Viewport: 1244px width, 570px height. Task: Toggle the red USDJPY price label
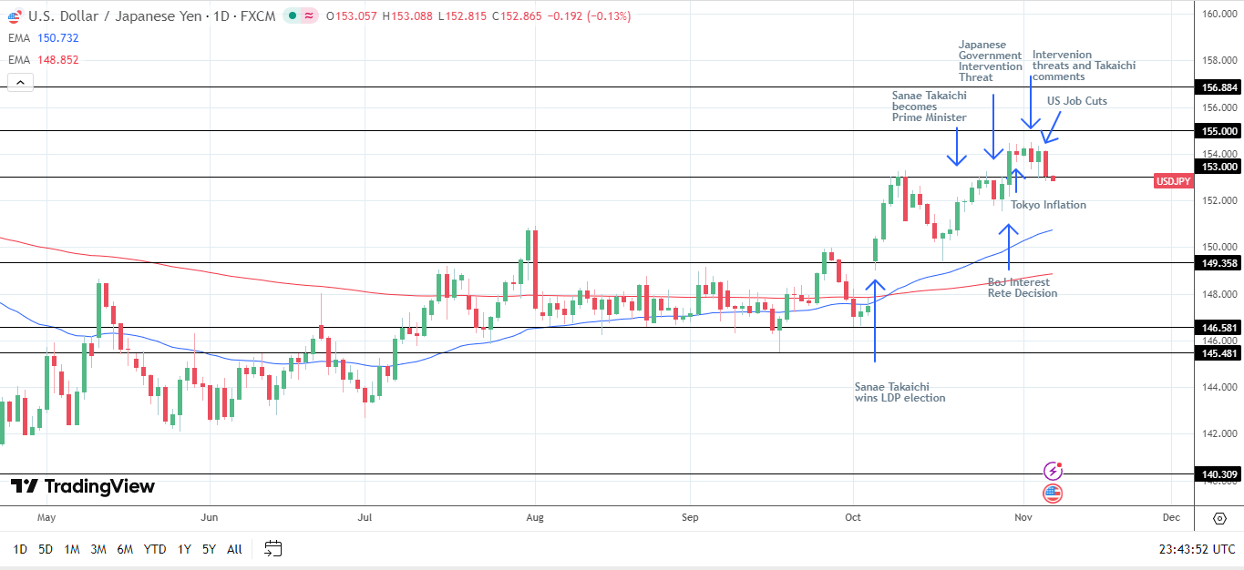[x=1174, y=181]
